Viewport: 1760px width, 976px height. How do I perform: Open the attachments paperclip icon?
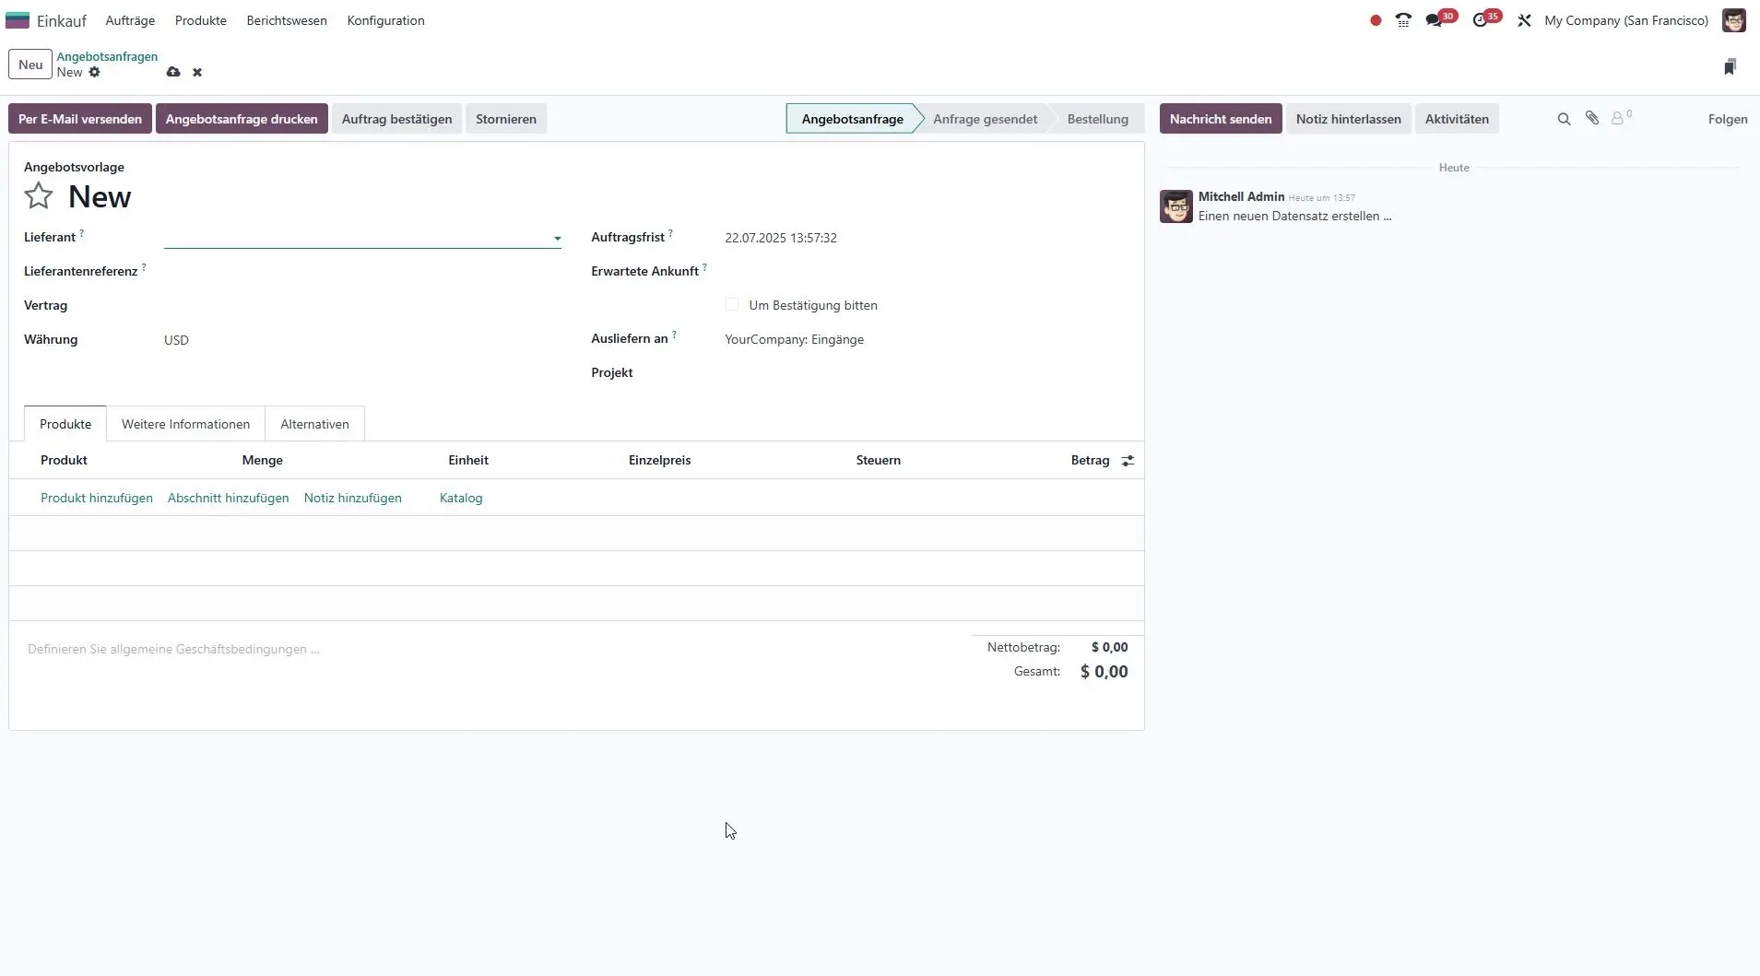pos(1592,118)
